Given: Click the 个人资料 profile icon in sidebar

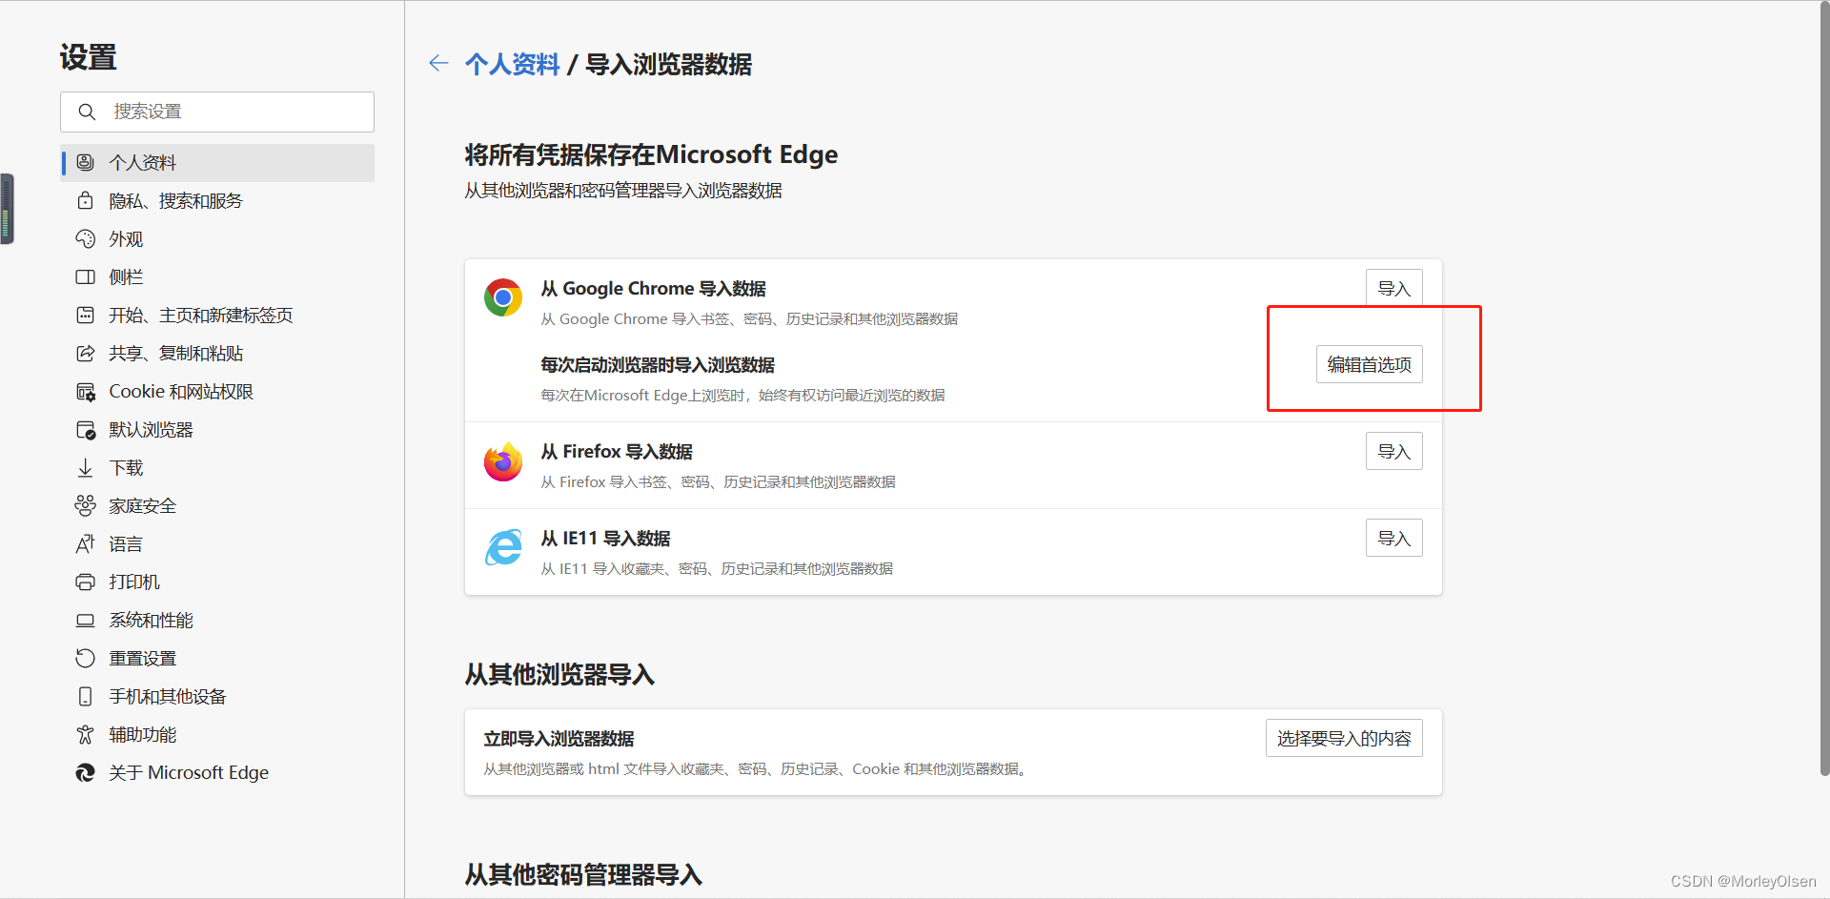Looking at the screenshot, I should (85, 162).
